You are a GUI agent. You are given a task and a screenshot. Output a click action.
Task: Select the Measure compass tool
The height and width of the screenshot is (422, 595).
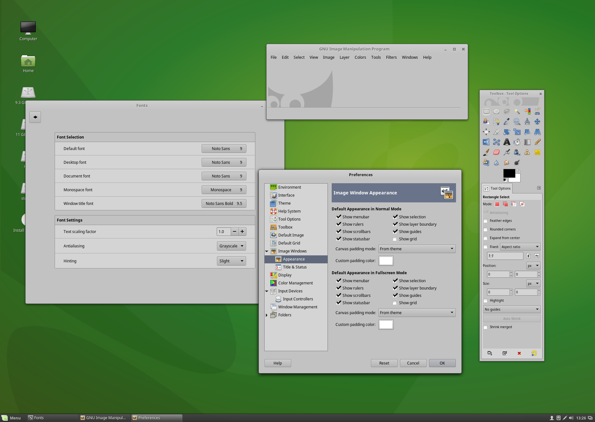pyautogui.click(x=527, y=122)
